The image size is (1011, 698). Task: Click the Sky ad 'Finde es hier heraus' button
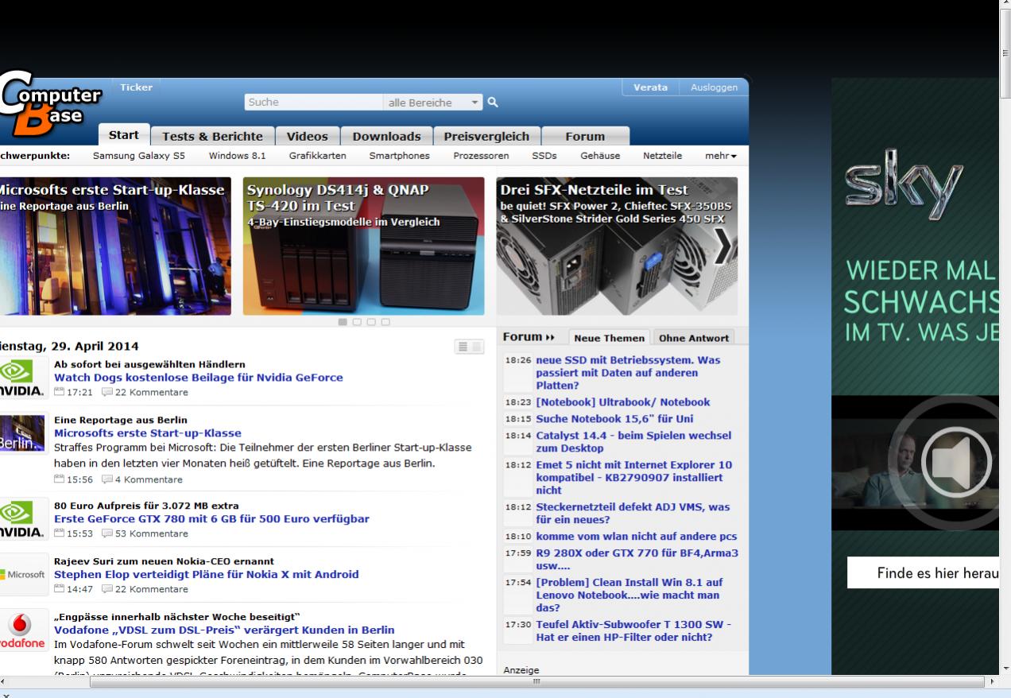click(923, 572)
